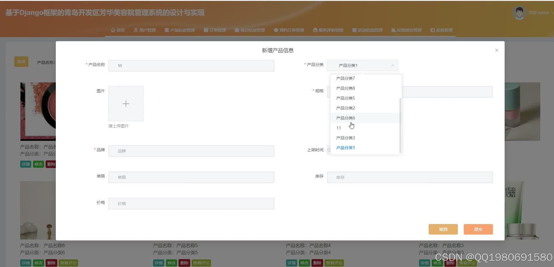Collapse the 产品分类 dropdown arrow
The image size is (554, 267).
click(393, 65)
